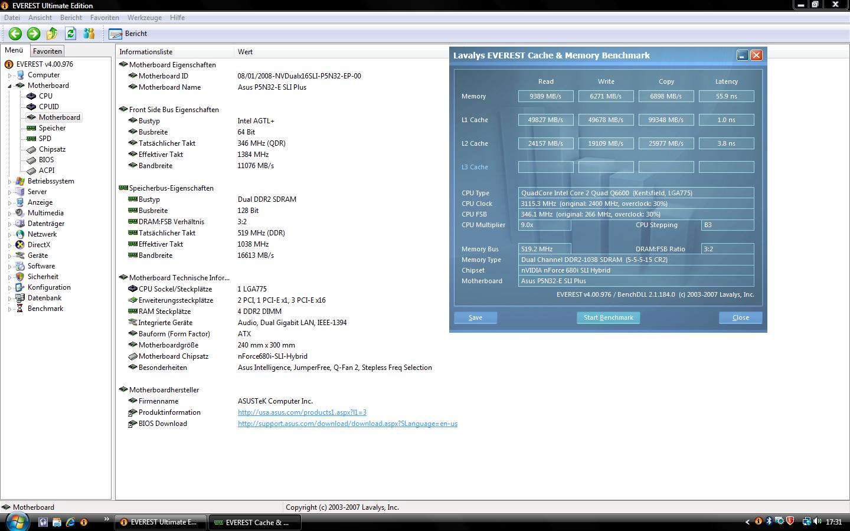Collapse the Motherboard tree node
The width and height of the screenshot is (850, 531).
(x=10, y=86)
